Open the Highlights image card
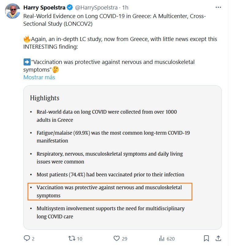Screen dimensions: 231x246 point(122,157)
